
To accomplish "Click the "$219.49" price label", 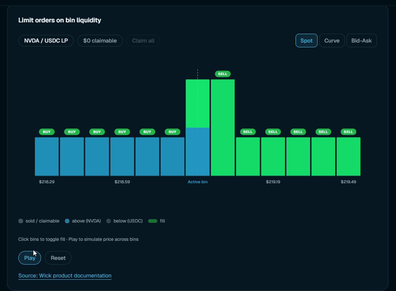I will tap(349, 182).
